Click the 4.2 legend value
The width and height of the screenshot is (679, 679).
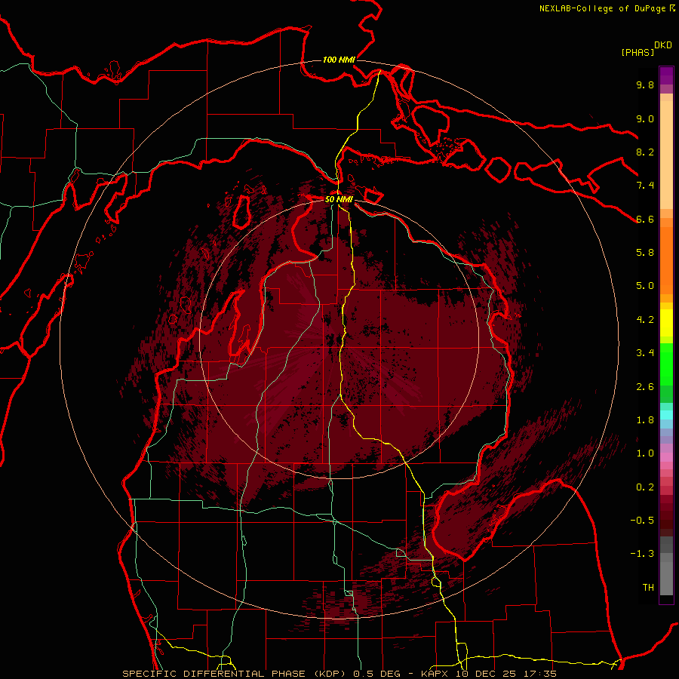645,320
